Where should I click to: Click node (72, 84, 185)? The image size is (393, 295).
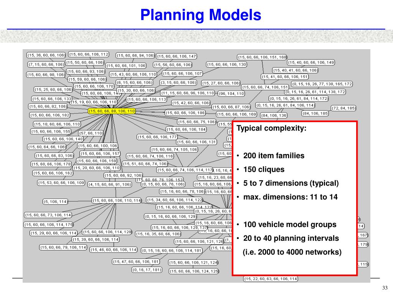pyautogui.click(x=343, y=108)
